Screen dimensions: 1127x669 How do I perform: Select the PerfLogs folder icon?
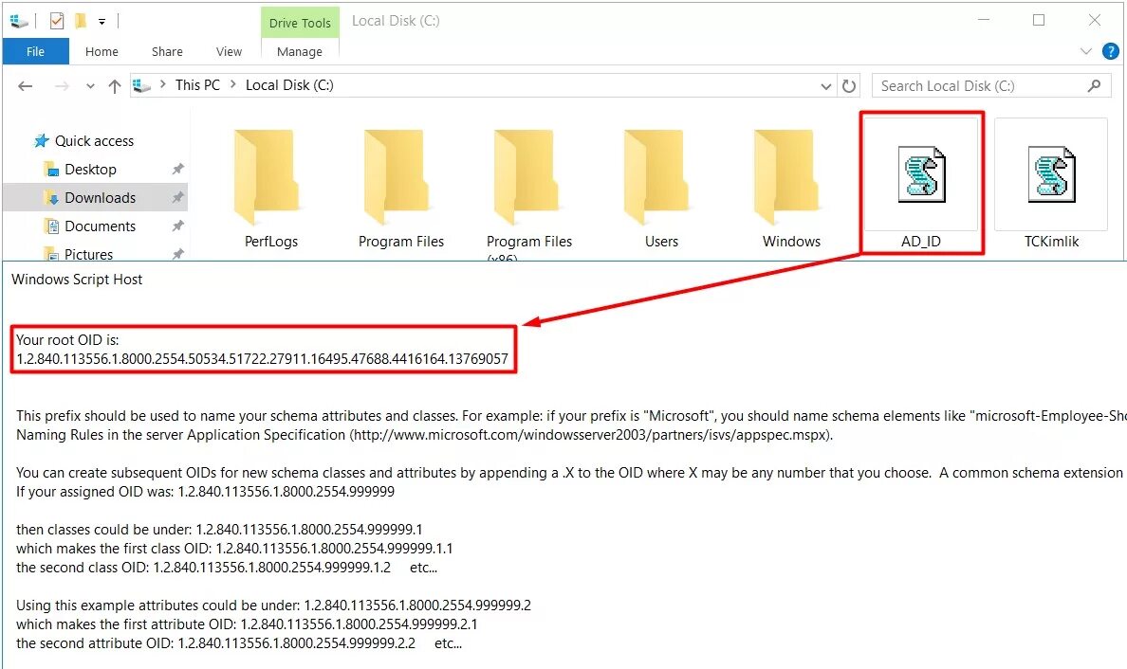[x=268, y=177]
